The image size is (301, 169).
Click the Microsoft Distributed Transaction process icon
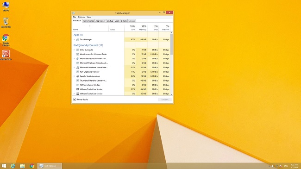(x=77, y=59)
